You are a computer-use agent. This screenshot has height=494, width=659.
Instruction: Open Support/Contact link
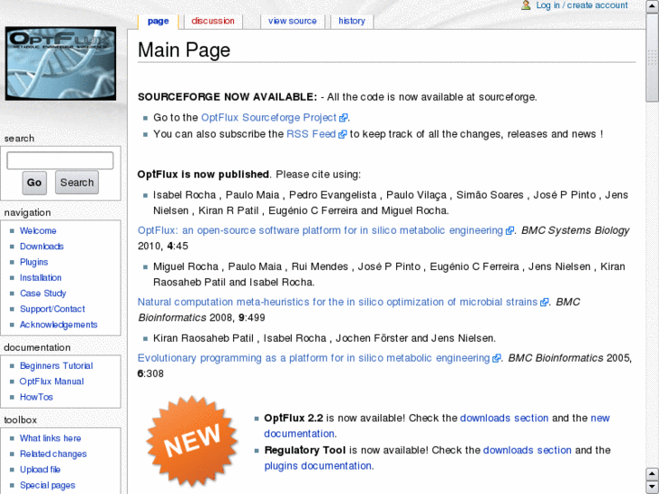pos(53,309)
